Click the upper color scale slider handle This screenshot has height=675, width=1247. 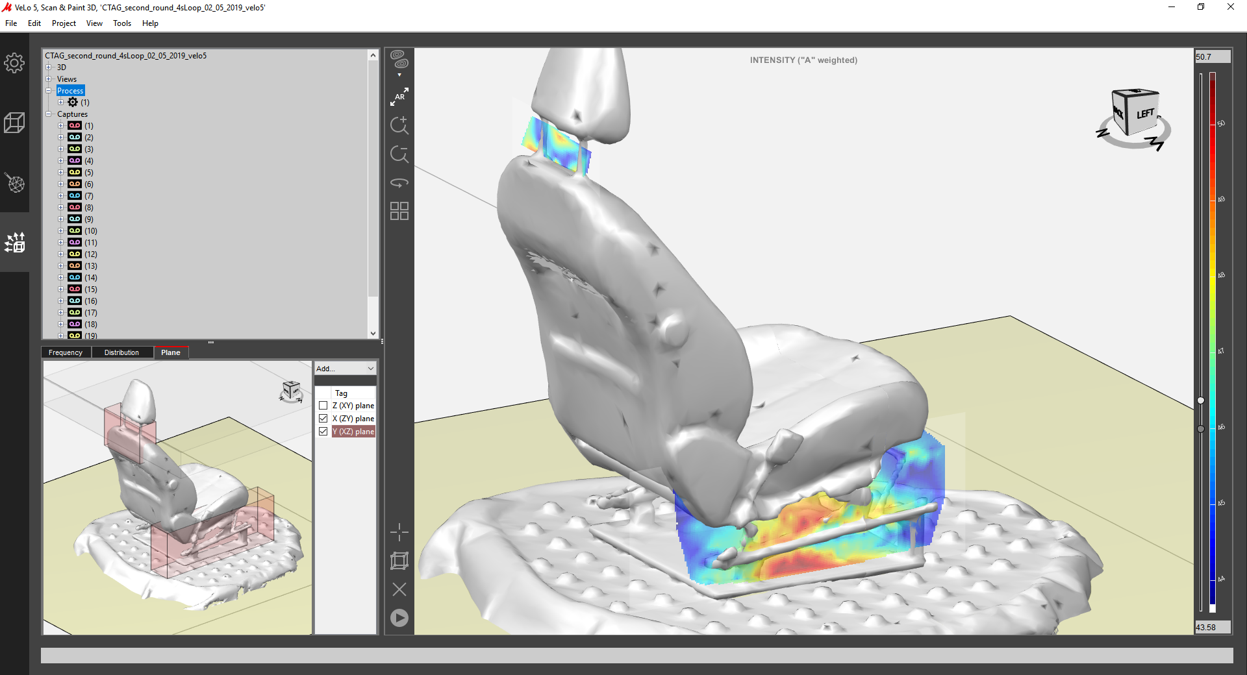(1201, 400)
